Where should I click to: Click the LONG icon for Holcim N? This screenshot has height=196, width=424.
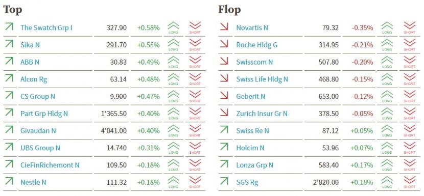pyautogui.click(x=387, y=148)
